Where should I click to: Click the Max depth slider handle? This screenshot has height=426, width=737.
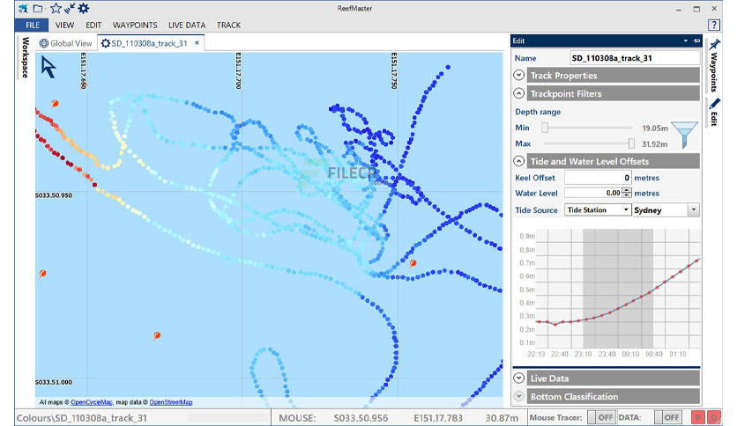point(631,143)
